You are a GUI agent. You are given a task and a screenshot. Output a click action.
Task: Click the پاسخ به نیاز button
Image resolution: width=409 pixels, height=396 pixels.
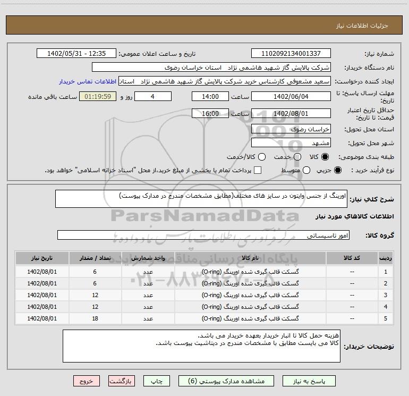pos(309,381)
